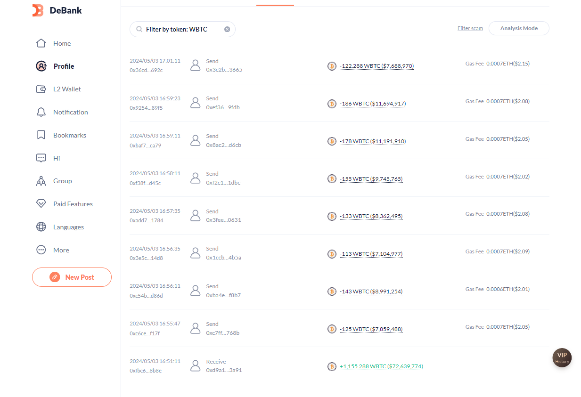Click gas fee 0.0007ETH($2.15)
Viewport: 581px width, 397px height.
tap(508, 64)
